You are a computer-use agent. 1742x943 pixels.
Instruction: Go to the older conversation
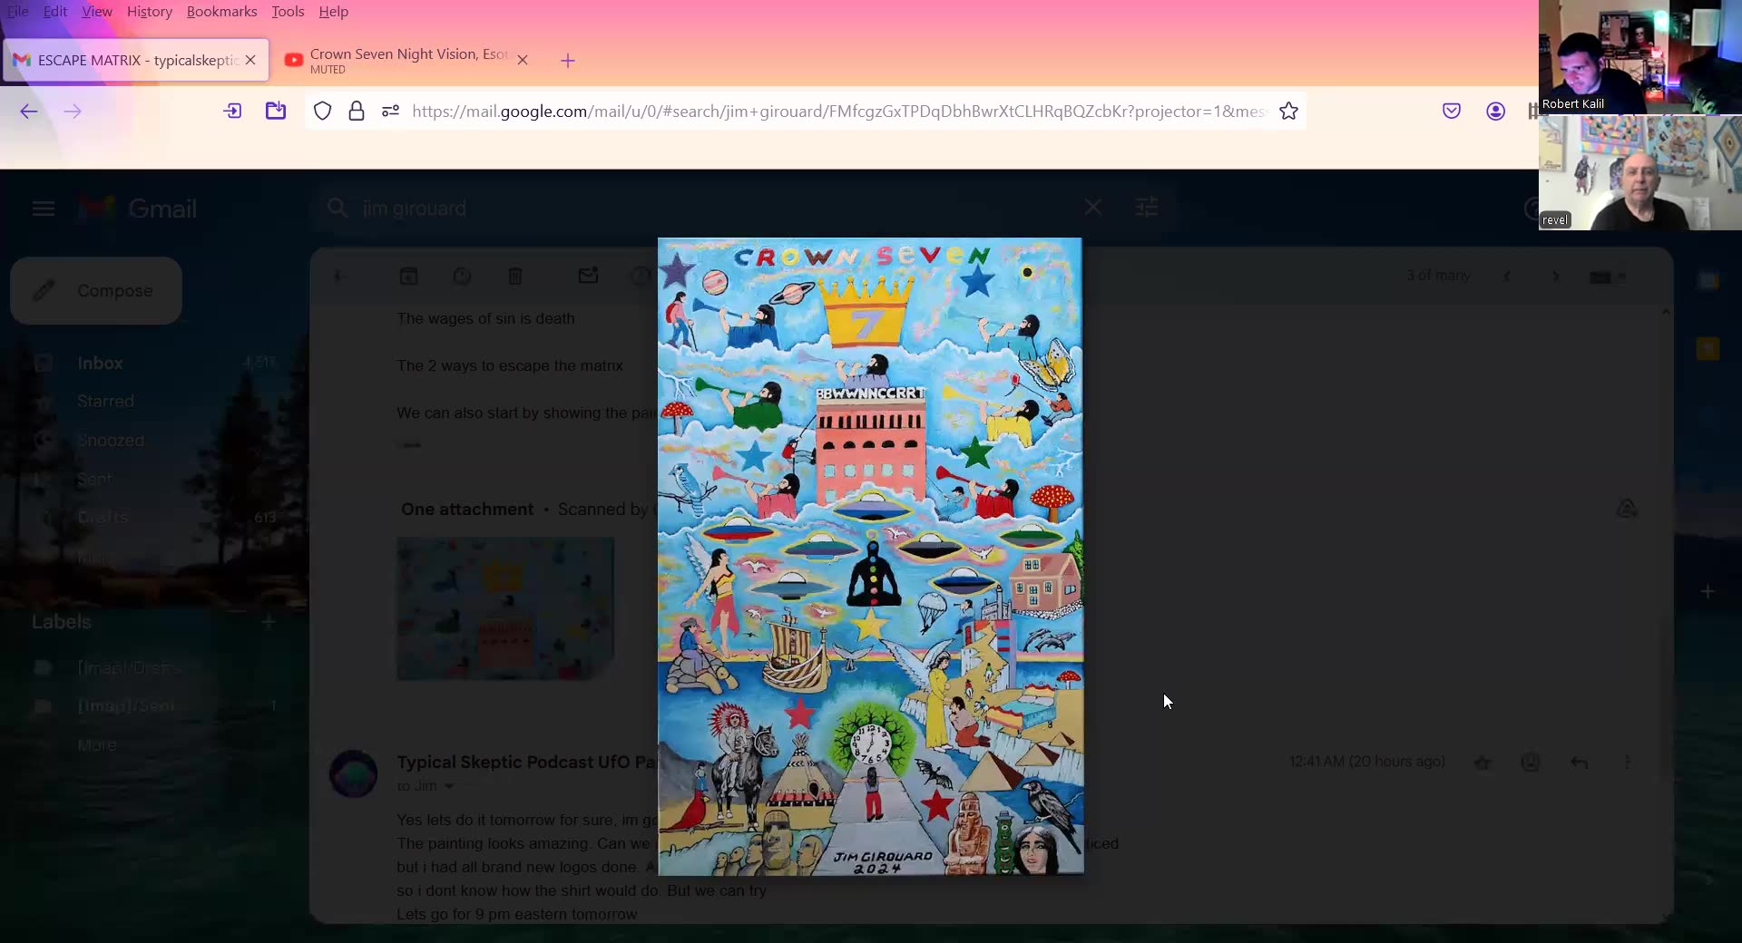pos(1555,276)
